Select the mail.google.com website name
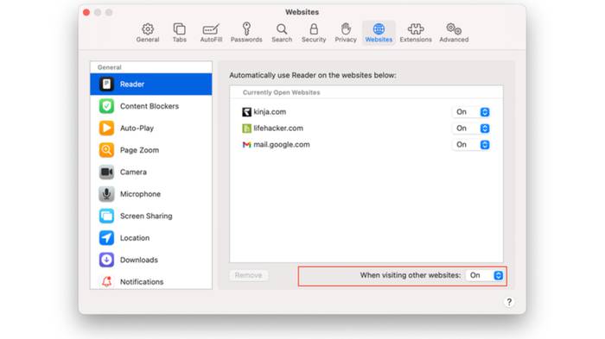Screen dimensions: 605x339 coord(282,144)
